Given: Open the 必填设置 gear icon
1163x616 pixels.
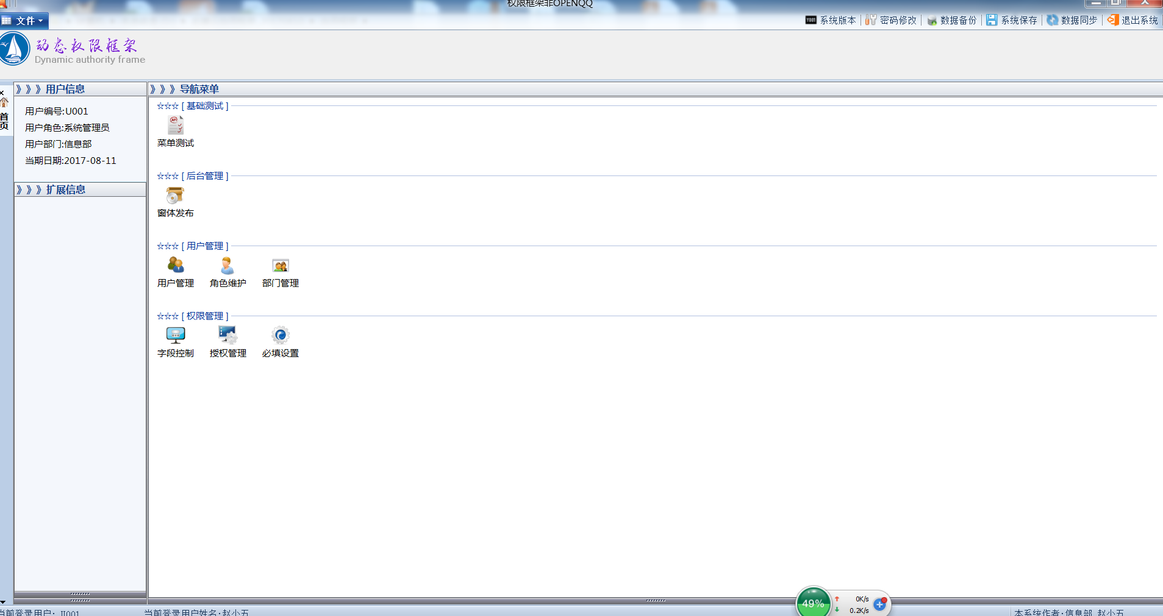Looking at the screenshot, I should click(281, 335).
